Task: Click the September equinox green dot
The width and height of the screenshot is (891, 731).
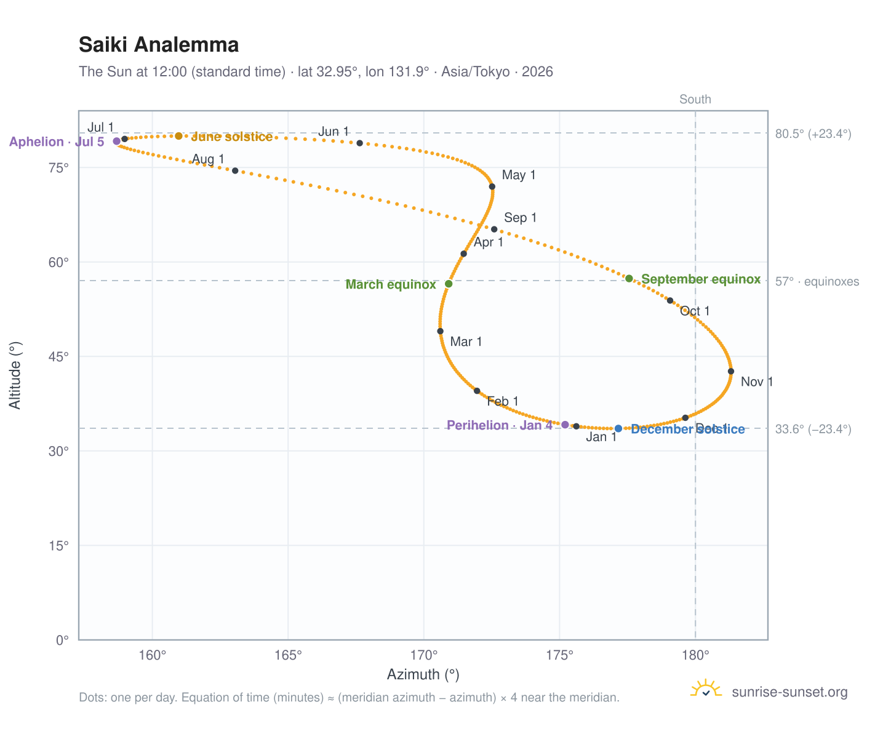Action: (x=629, y=279)
